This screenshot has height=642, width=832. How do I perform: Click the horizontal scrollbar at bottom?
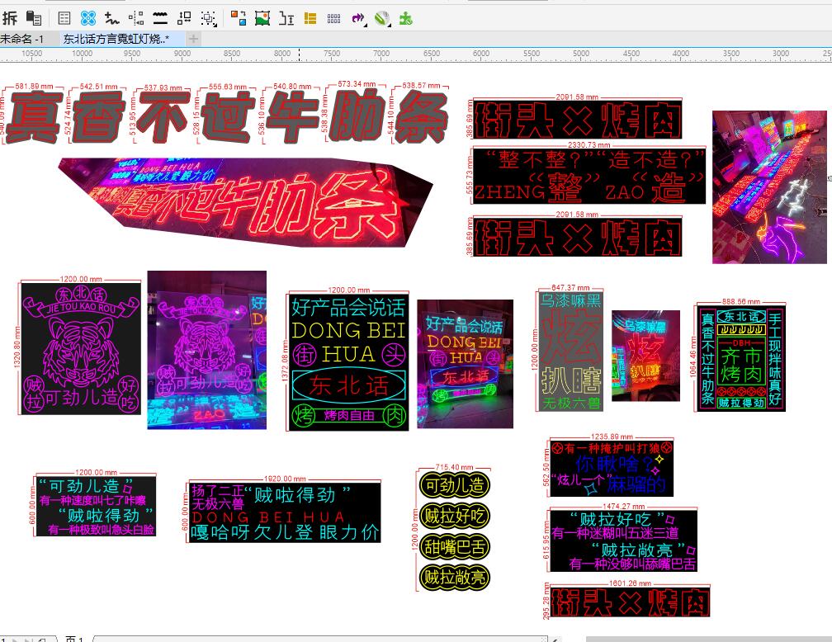tap(322, 638)
